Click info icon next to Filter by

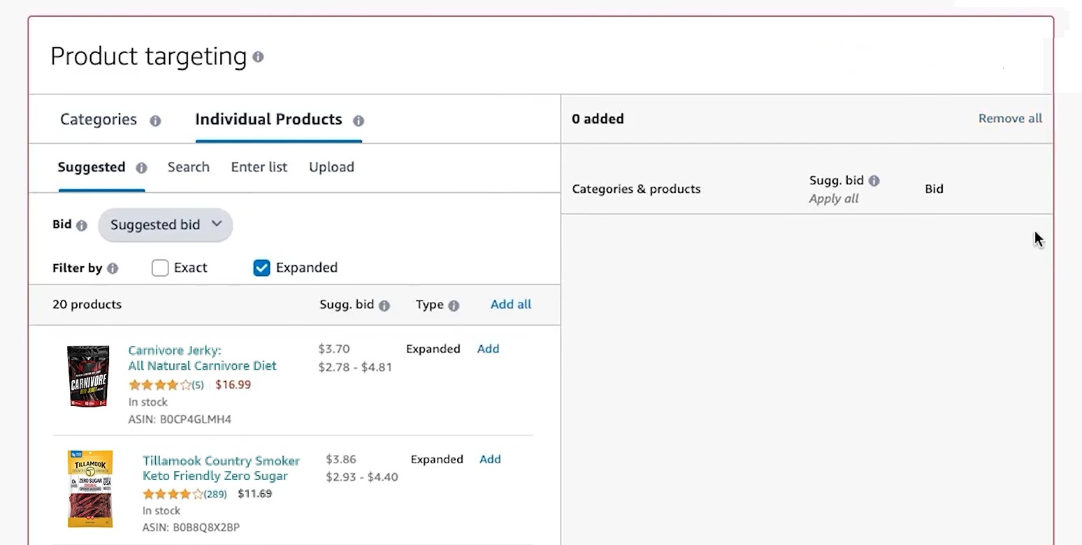point(113,268)
